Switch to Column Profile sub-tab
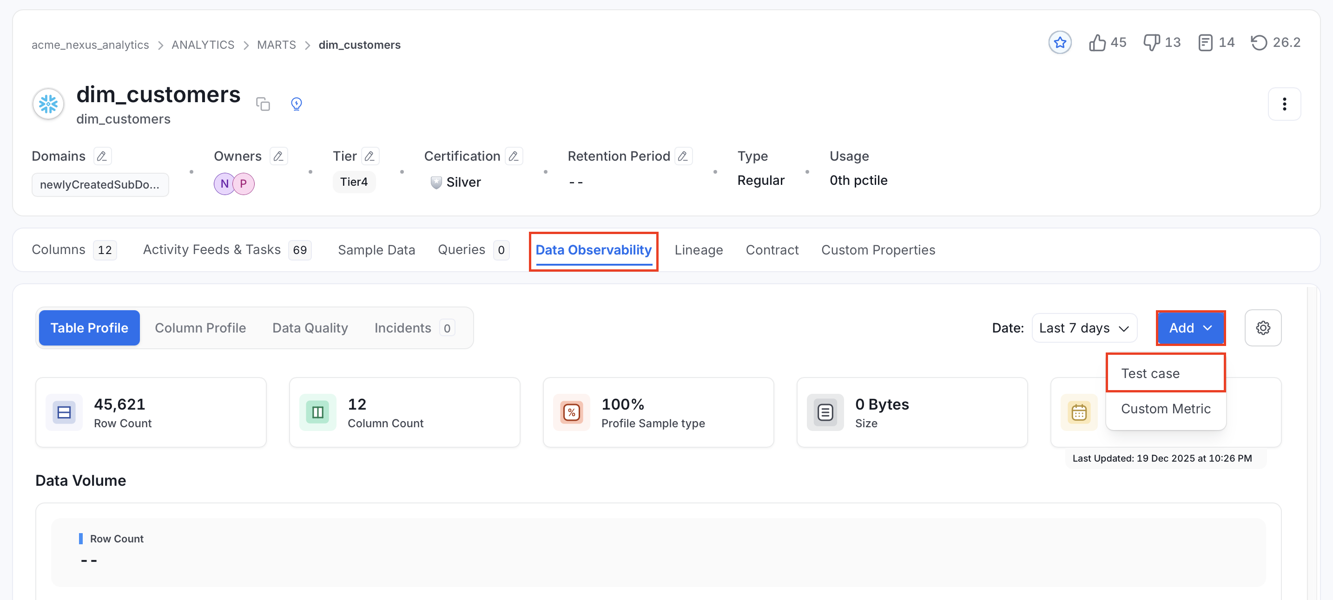This screenshot has height=600, width=1333. point(200,328)
